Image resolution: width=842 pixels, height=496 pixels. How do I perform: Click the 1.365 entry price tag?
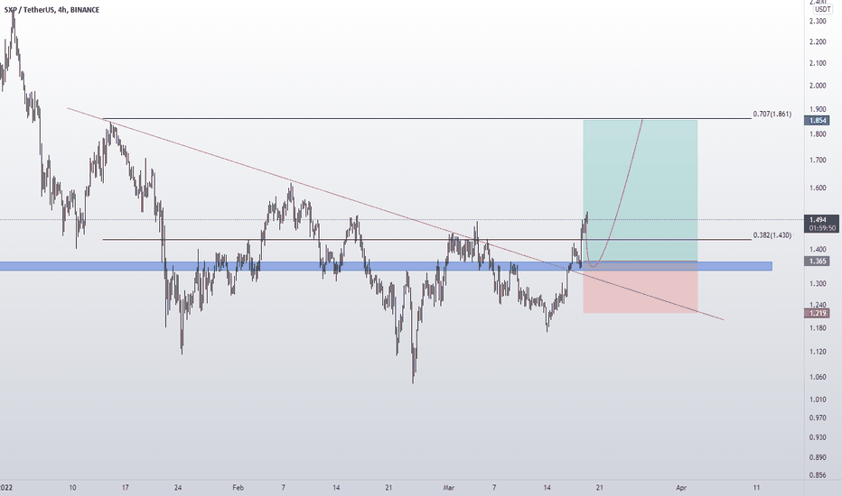818,262
